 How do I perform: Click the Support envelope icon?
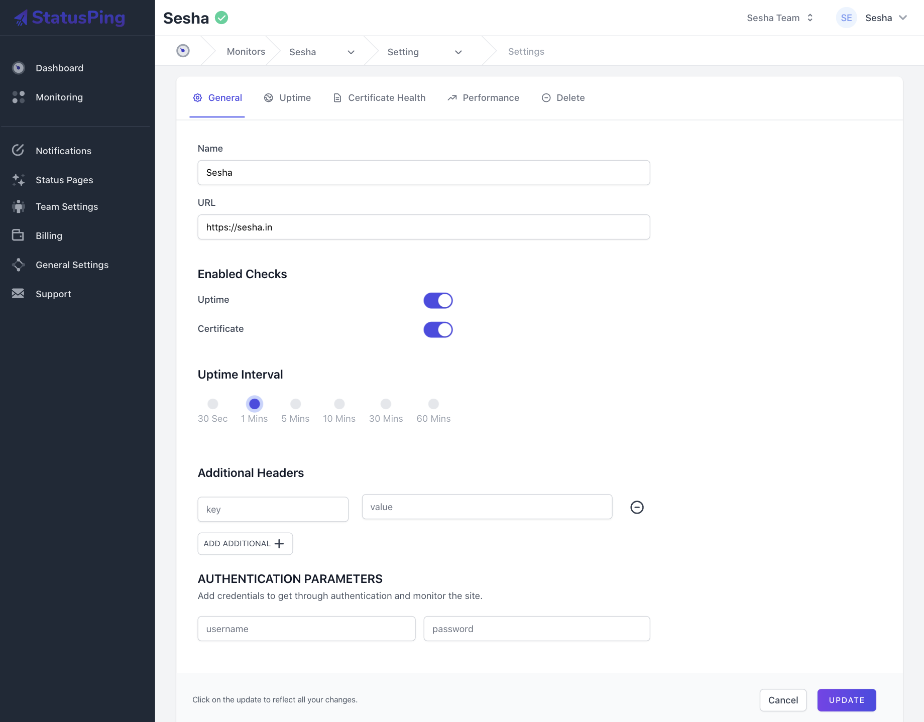18,293
